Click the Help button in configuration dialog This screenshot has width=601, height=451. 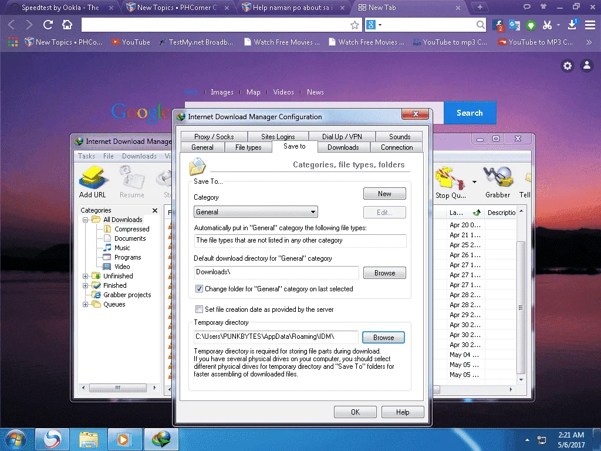click(x=403, y=412)
